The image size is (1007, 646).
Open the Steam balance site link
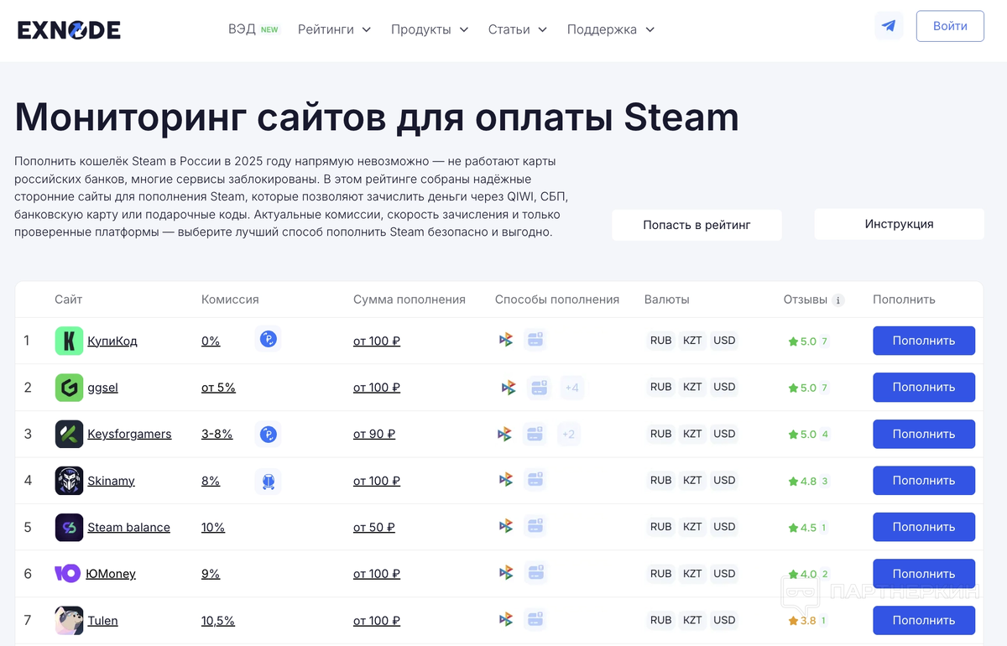pos(128,527)
